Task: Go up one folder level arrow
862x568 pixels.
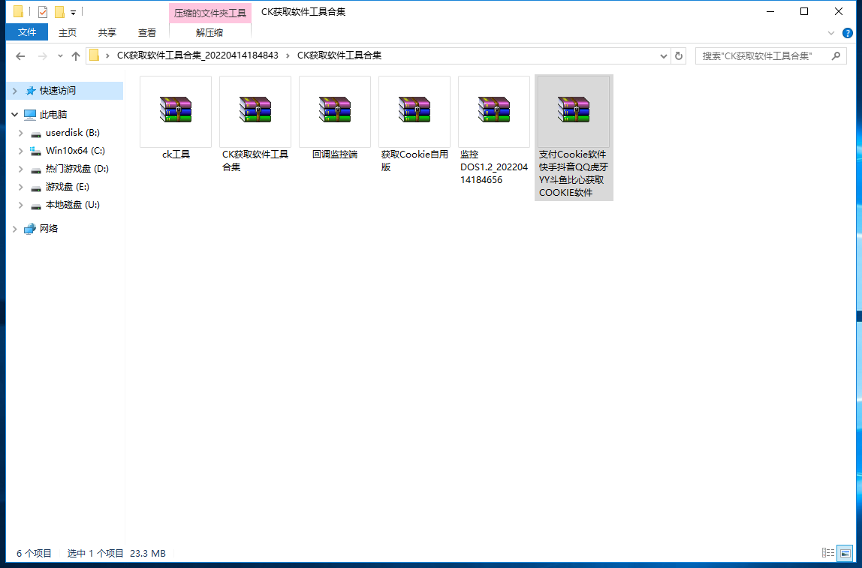Action: [x=76, y=56]
